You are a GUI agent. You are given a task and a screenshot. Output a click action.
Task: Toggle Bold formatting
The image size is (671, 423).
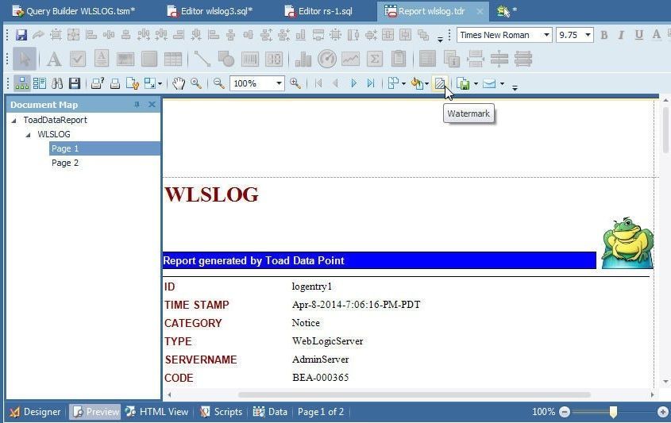point(604,35)
